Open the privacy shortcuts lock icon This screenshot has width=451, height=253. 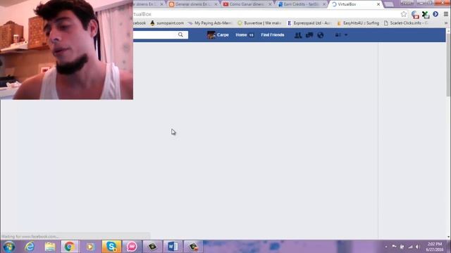point(338,34)
